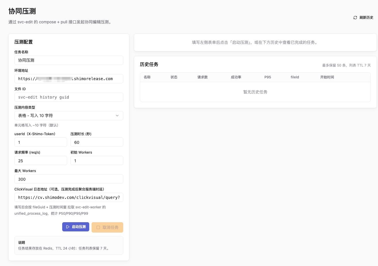378x266 pixels.
Task: Click the 开始时间 column header
Action: [x=327, y=77]
